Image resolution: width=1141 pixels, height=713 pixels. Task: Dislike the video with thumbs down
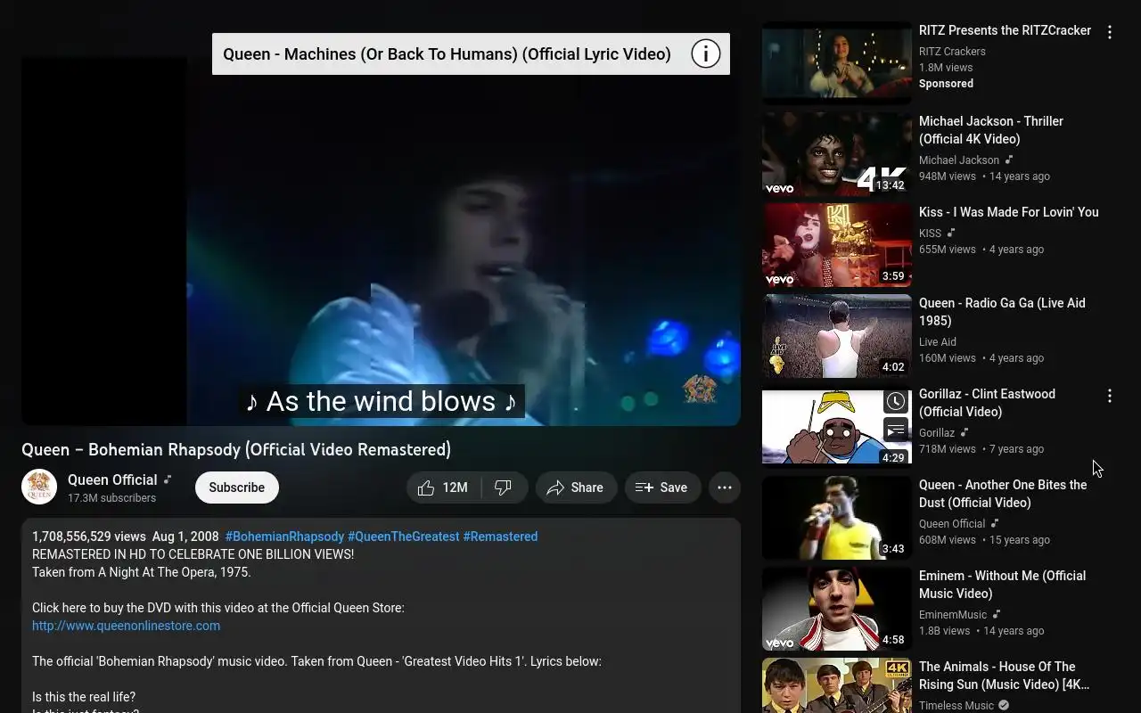[504, 488]
